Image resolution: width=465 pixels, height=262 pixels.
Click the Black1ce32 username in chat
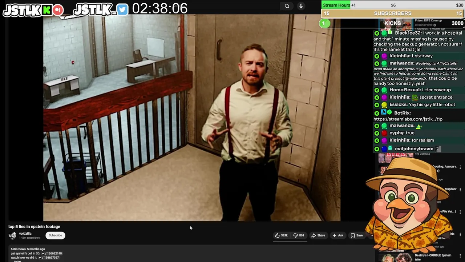pyautogui.click(x=408, y=33)
